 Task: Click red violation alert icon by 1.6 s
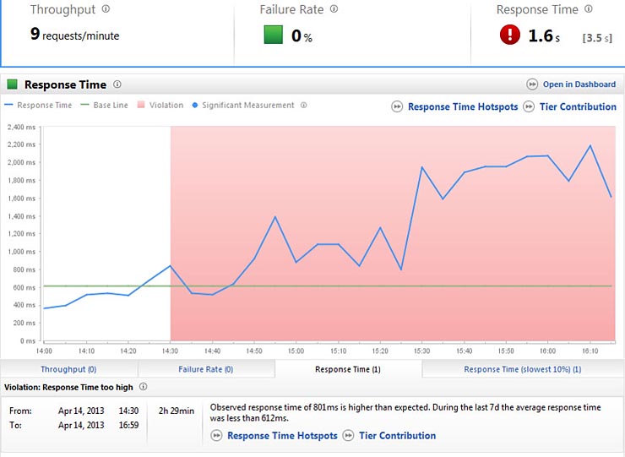(x=510, y=35)
